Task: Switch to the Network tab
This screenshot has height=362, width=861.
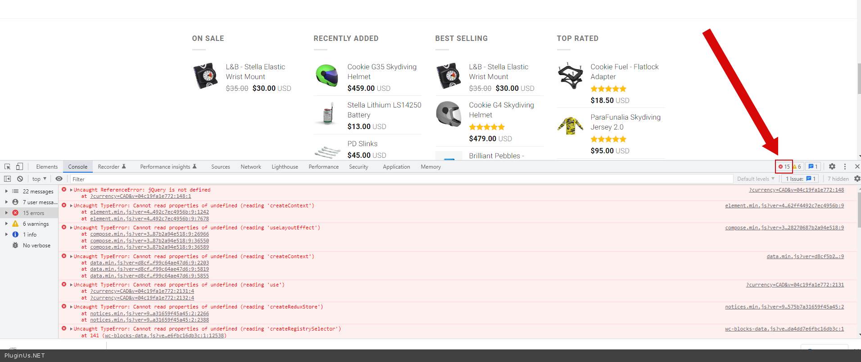Action: pyautogui.click(x=250, y=166)
